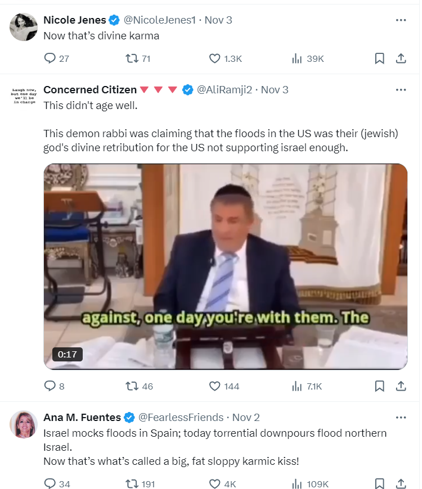Reply to Concerned Citizen's tweet
The width and height of the screenshot is (422, 489).
50,386
